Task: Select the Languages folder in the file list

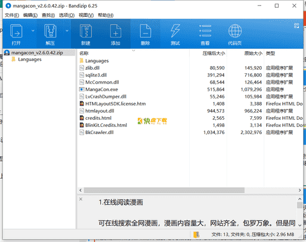Action: [190, 61]
